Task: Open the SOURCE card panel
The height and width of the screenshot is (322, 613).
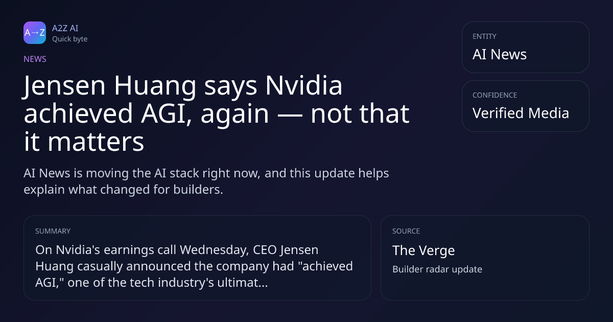Action: pos(485,258)
